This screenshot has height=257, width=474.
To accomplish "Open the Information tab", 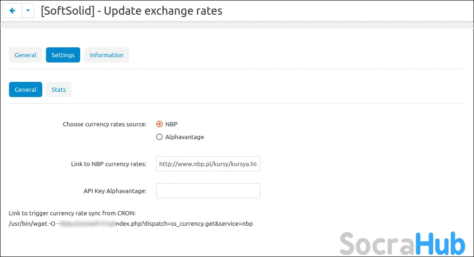I will coord(106,55).
